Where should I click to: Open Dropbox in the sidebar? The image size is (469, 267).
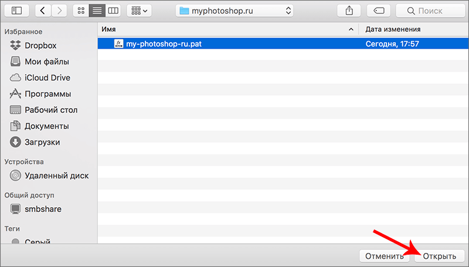(40, 45)
